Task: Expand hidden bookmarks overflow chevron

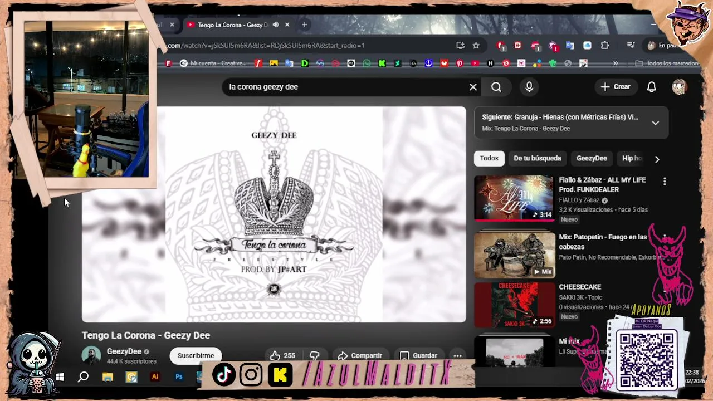Action: pos(616,63)
